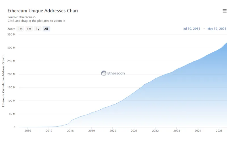Click the 2022 x-axis label
Viewport: 227px width, 142px height.
pyautogui.click(x=155, y=131)
